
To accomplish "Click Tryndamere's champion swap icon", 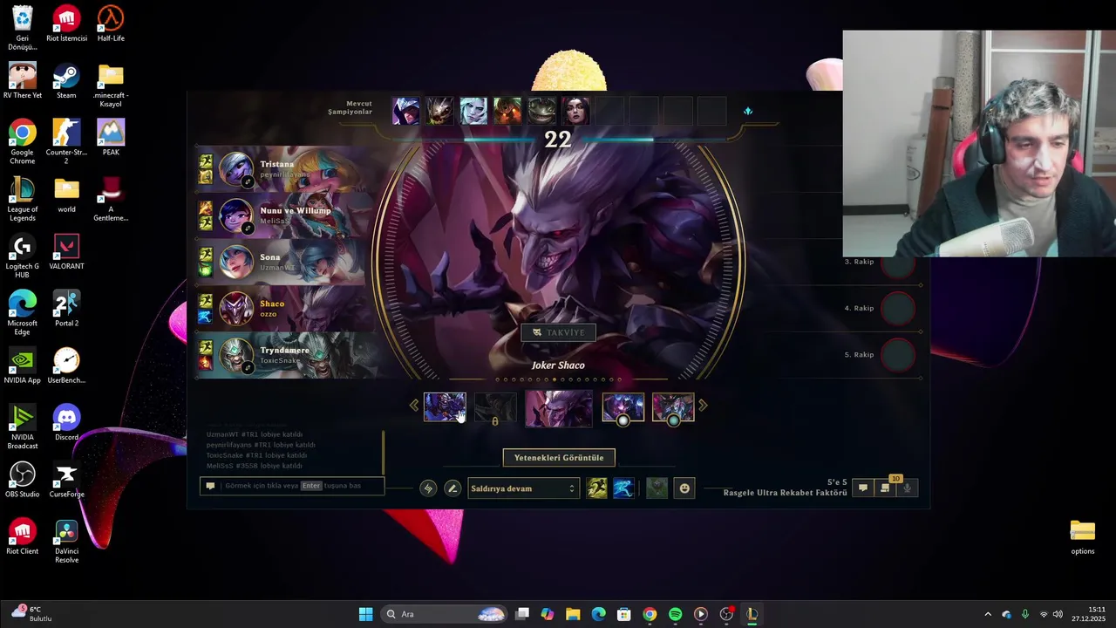I will [248, 368].
